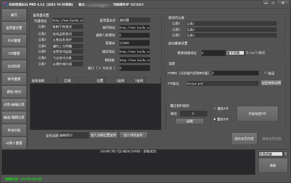Click the PVF路径 text field
This screenshot has width=291, height=183.
pos(222,83)
